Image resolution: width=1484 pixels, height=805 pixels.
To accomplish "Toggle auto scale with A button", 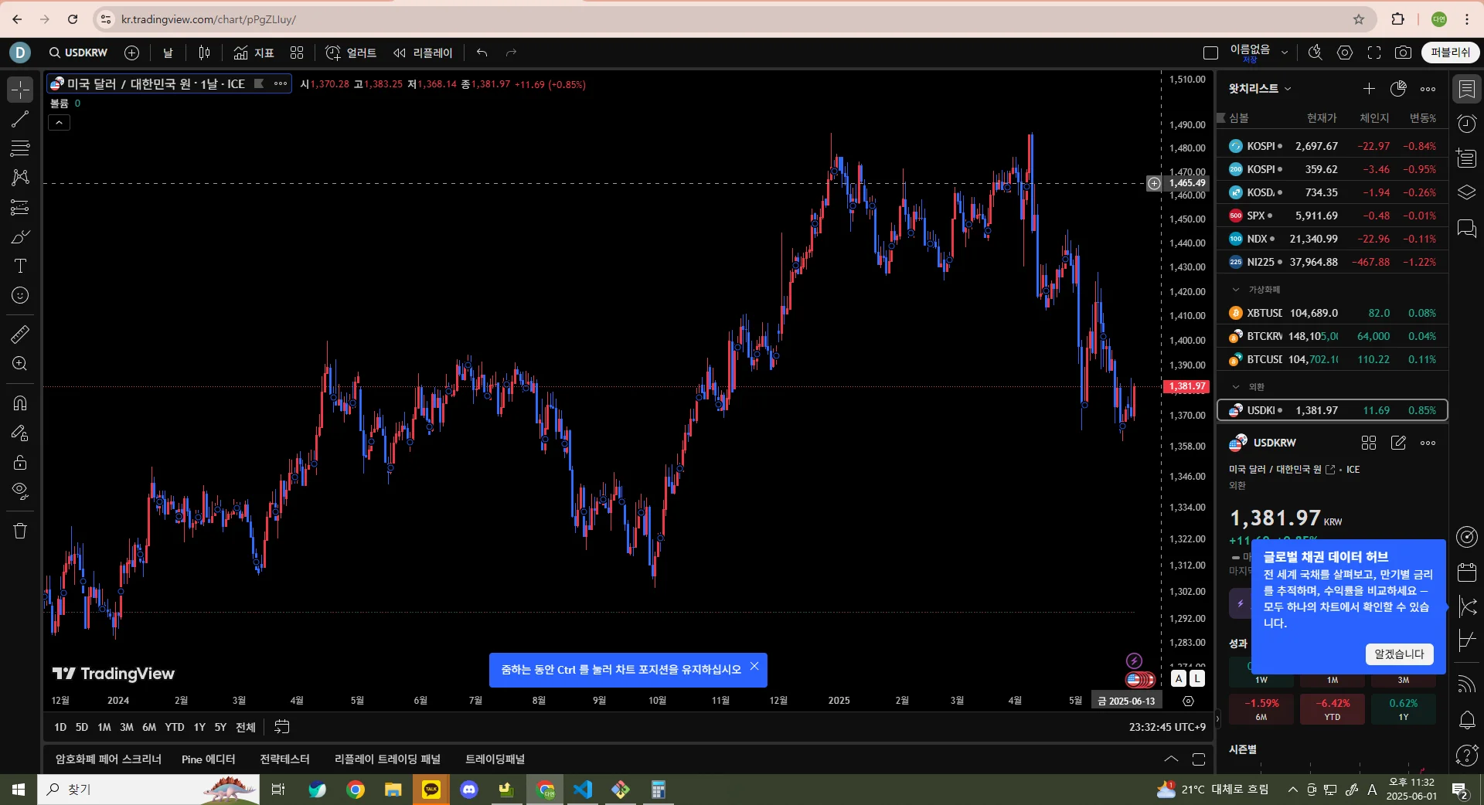I will (x=1179, y=678).
